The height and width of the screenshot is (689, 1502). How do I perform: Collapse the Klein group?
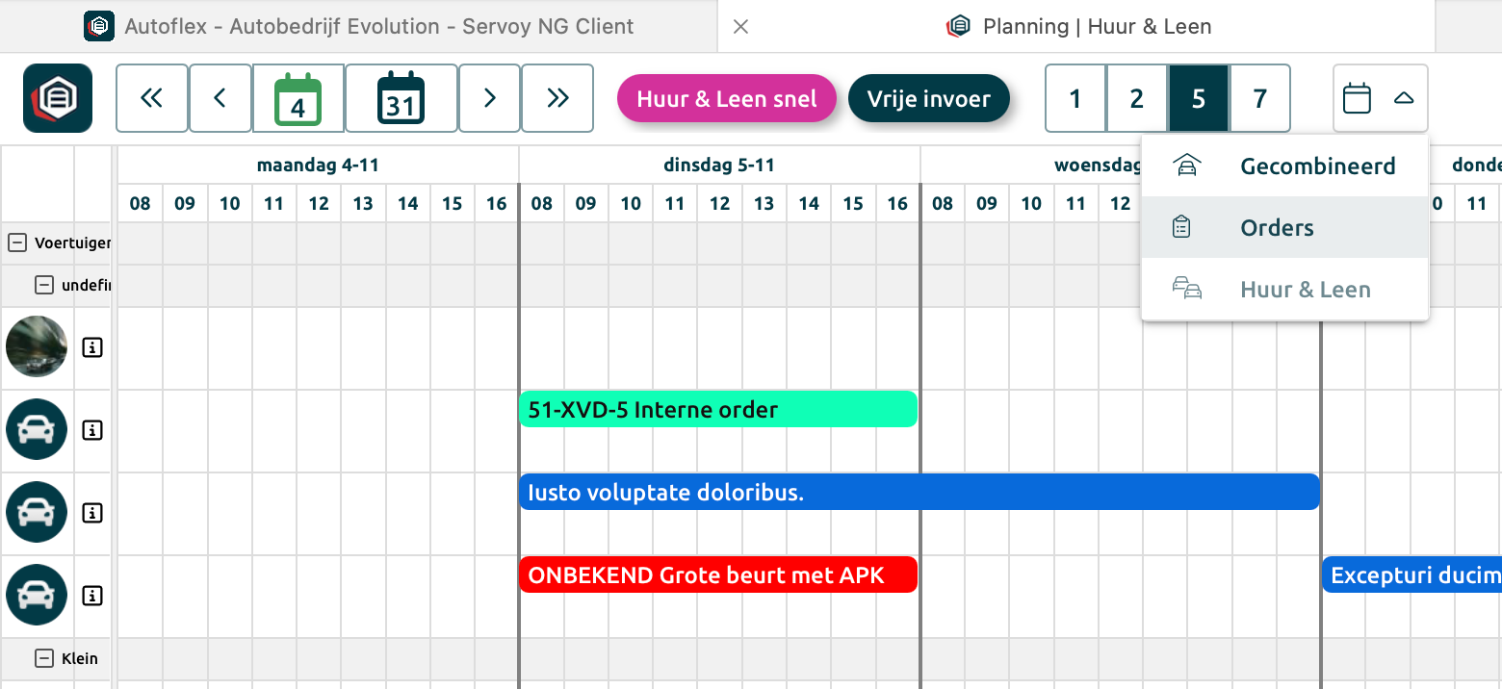pos(43,658)
